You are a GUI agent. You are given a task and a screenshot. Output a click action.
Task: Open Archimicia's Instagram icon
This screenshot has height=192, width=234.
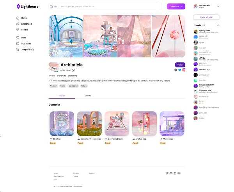(184, 70)
